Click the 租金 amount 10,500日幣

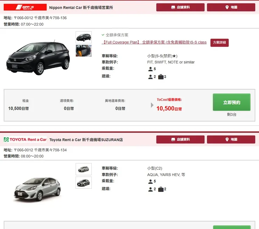coord(19,109)
